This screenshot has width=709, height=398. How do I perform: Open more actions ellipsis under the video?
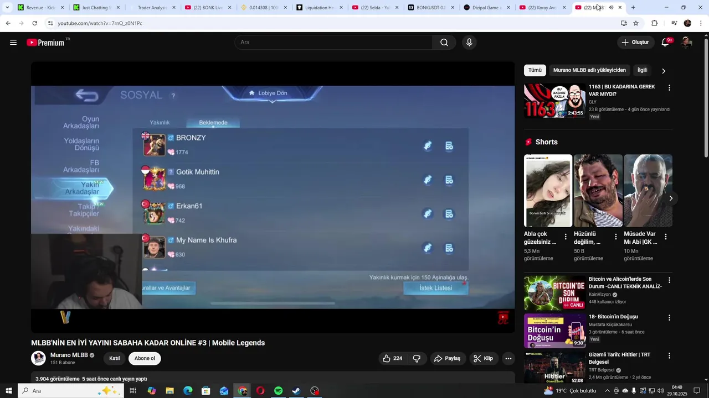508,359
